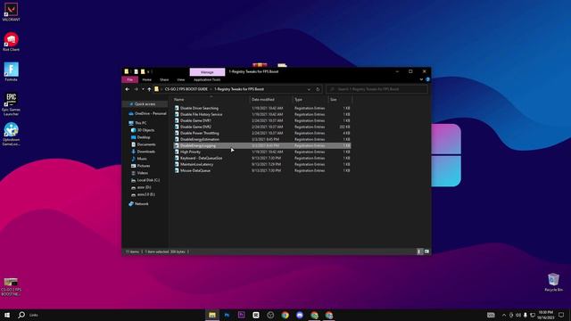Refresh the current folder view
The image size is (571, 321).
318,89
